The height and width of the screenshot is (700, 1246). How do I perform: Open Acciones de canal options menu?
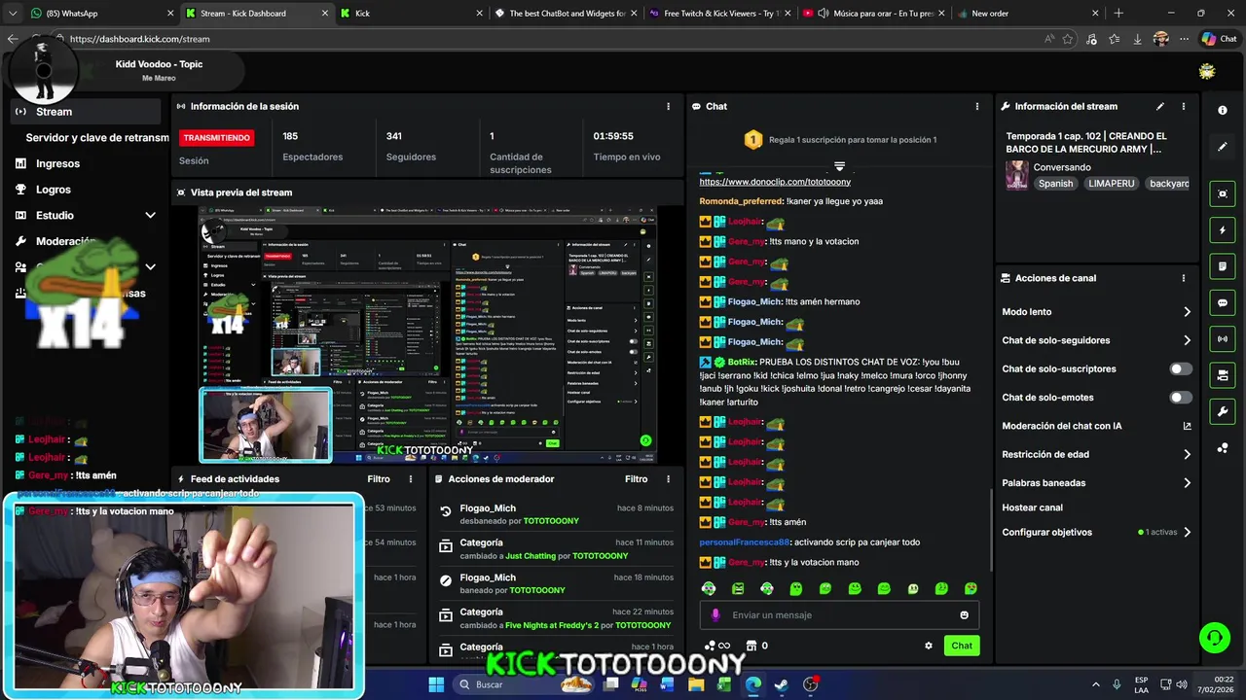click(x=1184, y=278)
